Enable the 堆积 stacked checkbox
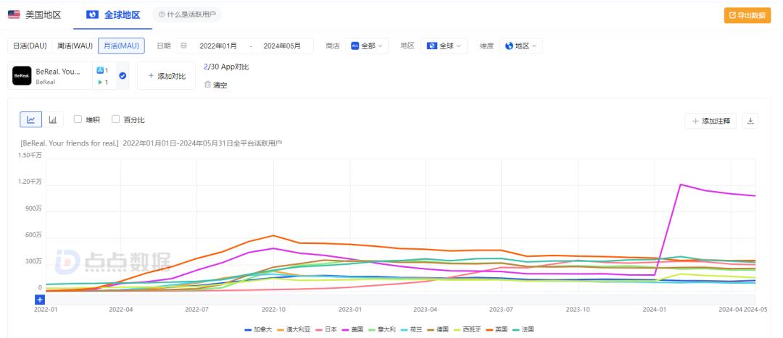This screenshot has width=783, height=338. 78,120
